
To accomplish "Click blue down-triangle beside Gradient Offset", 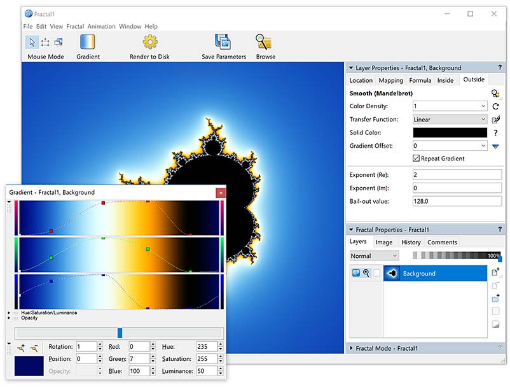I will tap(495, 146).
